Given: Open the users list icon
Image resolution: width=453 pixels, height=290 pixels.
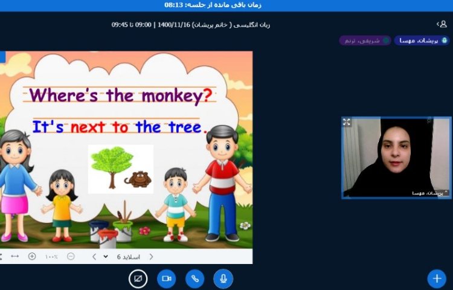Looking at the screenshot, I should click(442, 24).
